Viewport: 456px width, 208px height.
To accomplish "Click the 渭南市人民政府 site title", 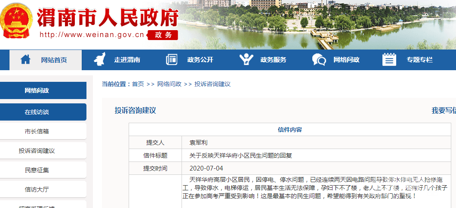I will (x=108, y=17).
